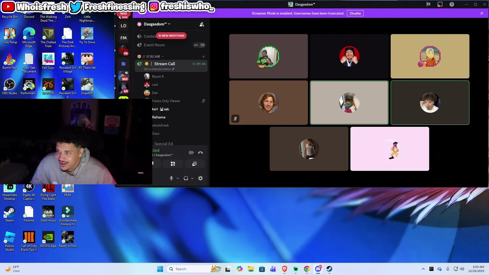This screenshot has width=489, height=275.
Task: Select Core Temp desktop shortcut
Action: pyautogui.click(x=10, y=36)
